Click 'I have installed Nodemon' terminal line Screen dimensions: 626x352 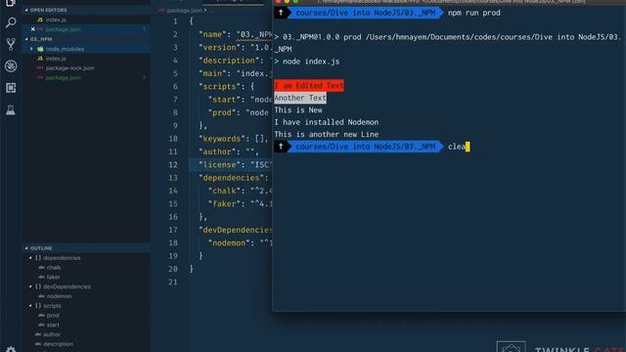coord(326,122)
